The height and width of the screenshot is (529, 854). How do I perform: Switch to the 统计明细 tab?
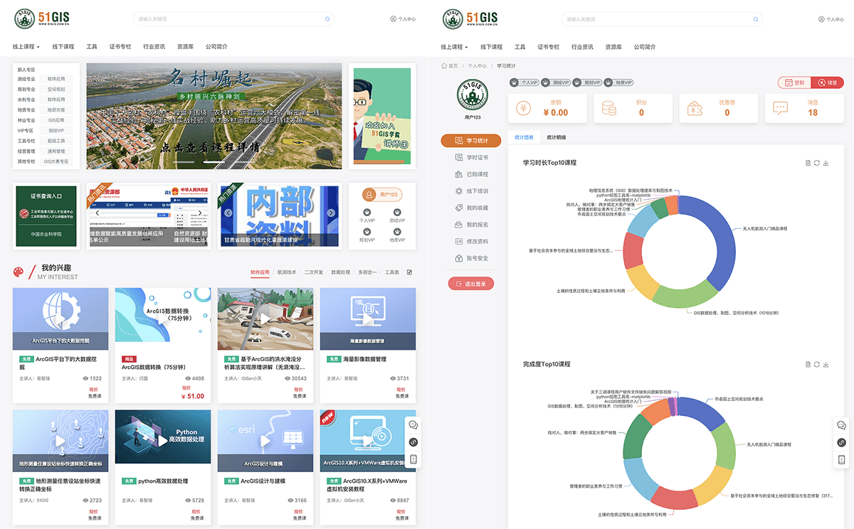coord(557,137)
